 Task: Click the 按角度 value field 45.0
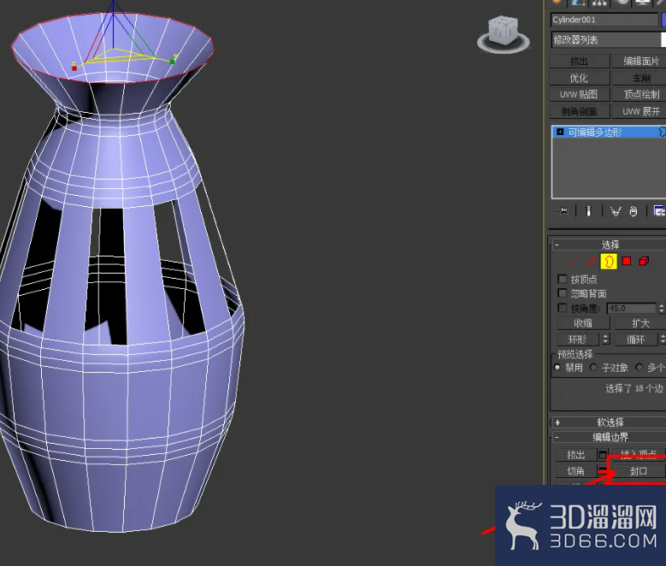click(632, 309)
